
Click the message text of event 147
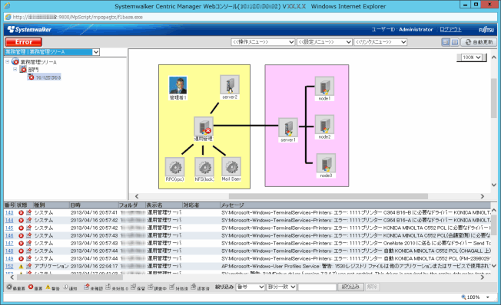click(x=356, y=243)
